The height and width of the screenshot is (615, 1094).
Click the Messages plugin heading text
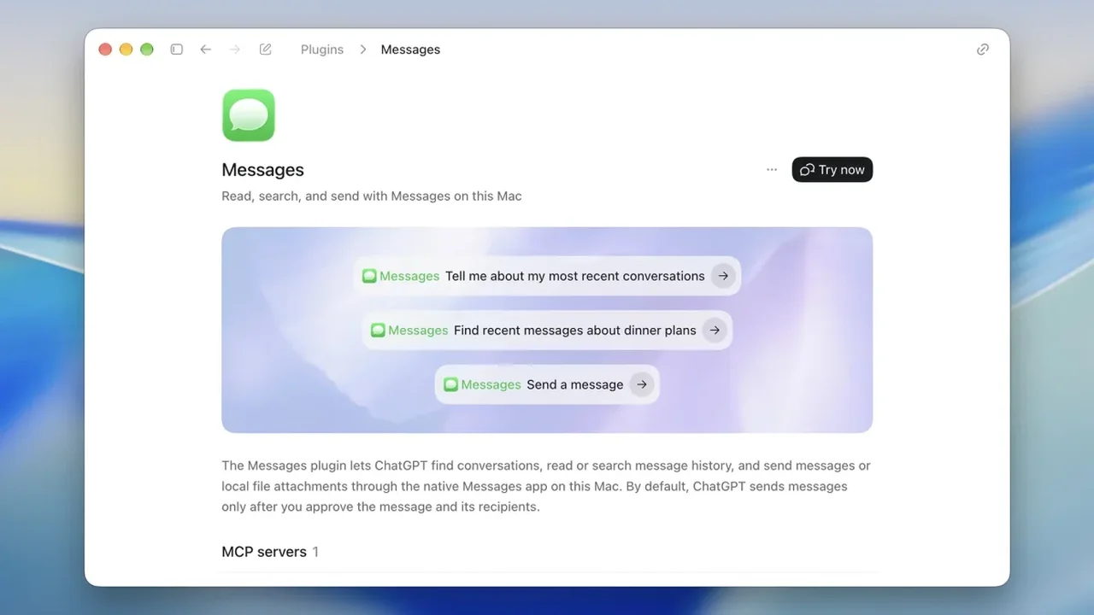pyautogui.click(x=262, y=170)
